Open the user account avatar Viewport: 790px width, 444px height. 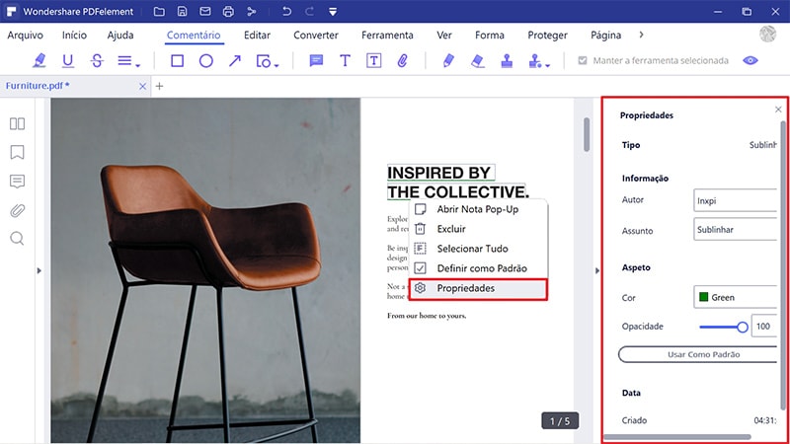(x=768, y=35)
